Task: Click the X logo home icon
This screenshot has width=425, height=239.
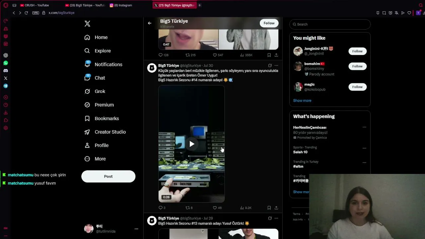Action: coord(87,24)
